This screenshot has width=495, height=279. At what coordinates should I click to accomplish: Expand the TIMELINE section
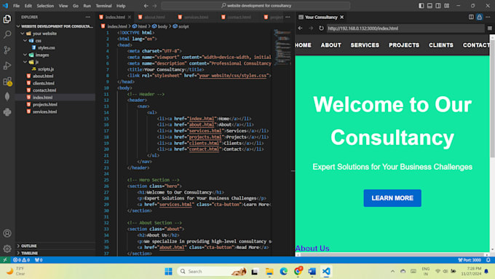55,253
